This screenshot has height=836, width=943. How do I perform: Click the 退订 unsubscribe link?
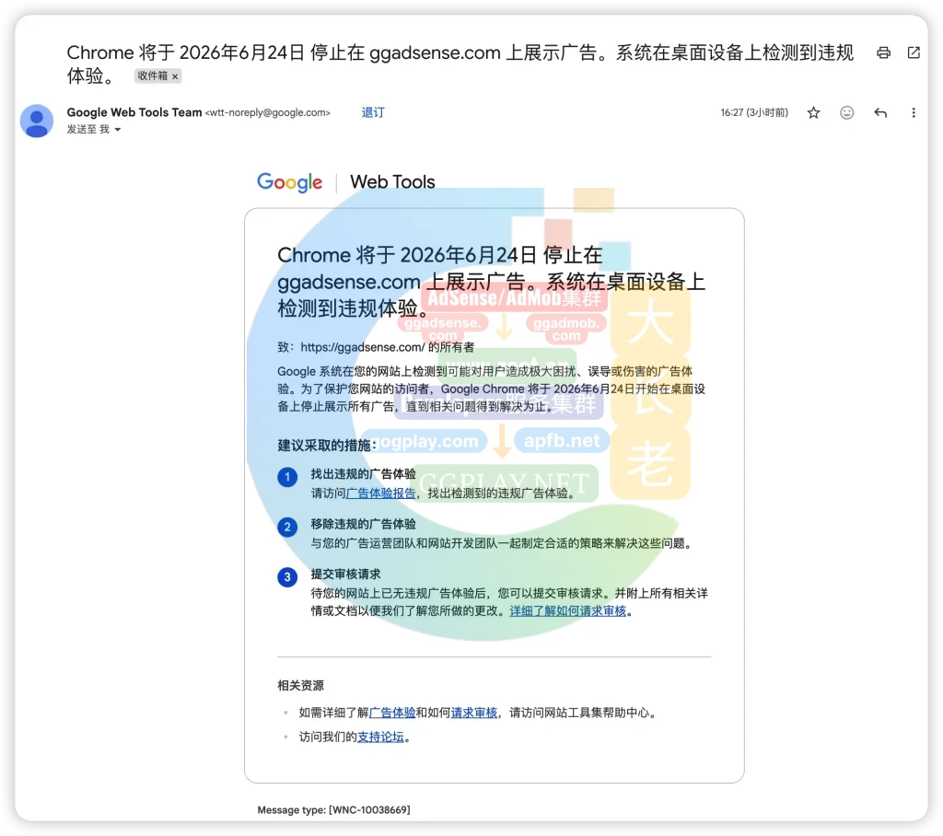373,112
